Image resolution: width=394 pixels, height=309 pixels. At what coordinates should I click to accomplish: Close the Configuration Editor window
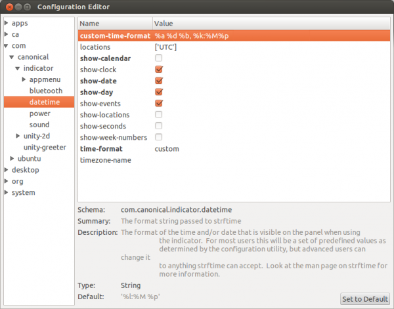click(x=9, y=7)
